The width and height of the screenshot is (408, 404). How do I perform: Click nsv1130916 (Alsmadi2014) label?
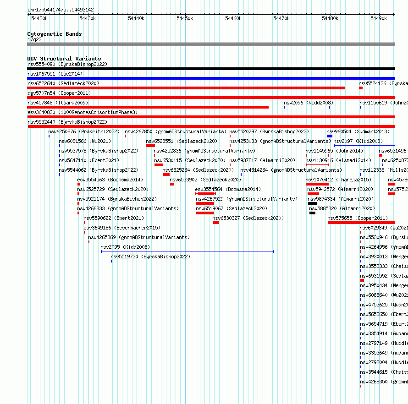click(x=338, y=160)
